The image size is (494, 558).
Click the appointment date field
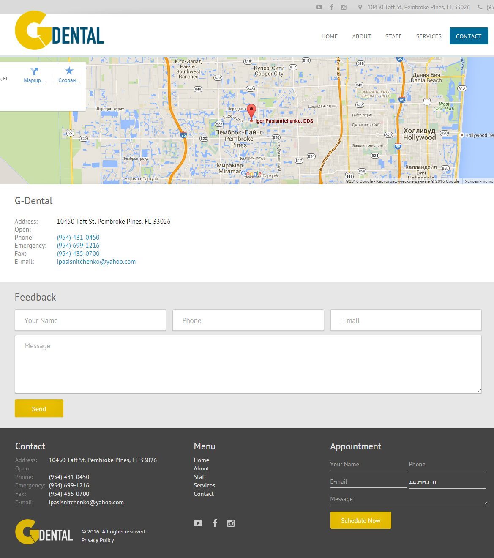447,481
